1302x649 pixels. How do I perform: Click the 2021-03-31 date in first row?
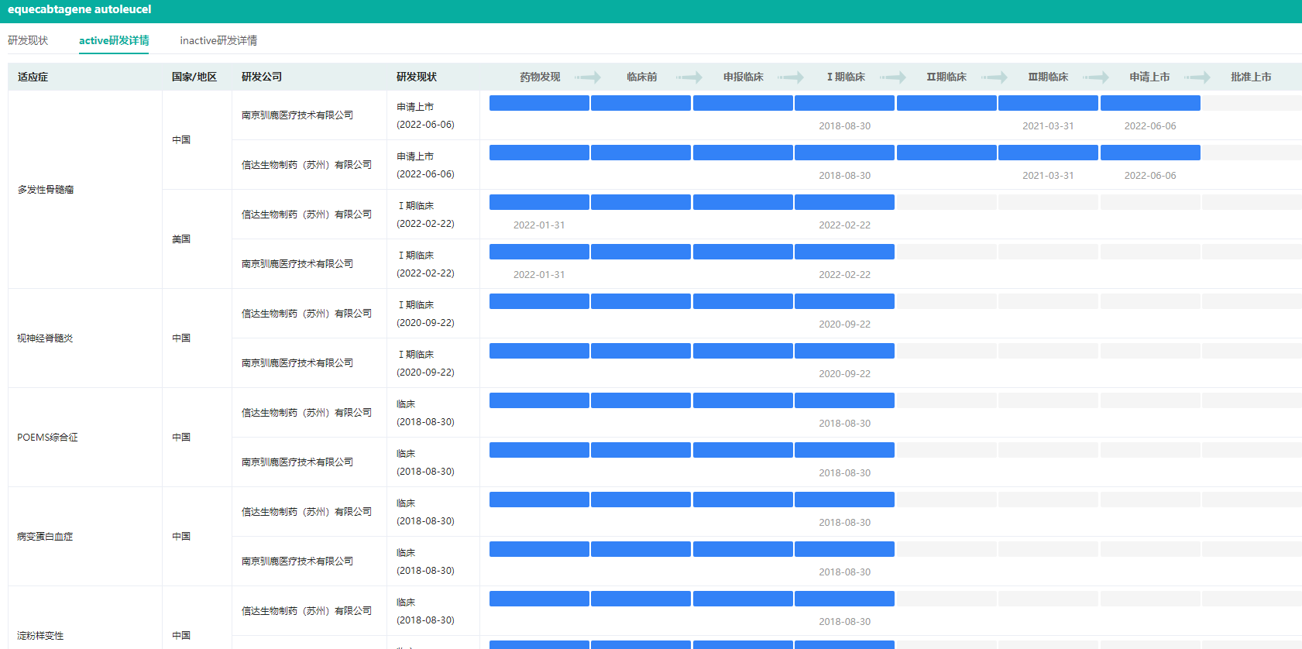pyautogui.click(x=1048, y=126)
